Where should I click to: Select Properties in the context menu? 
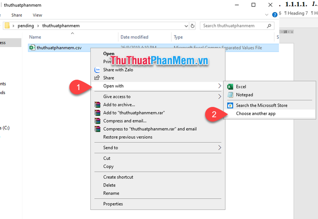(x=113, y=204)
